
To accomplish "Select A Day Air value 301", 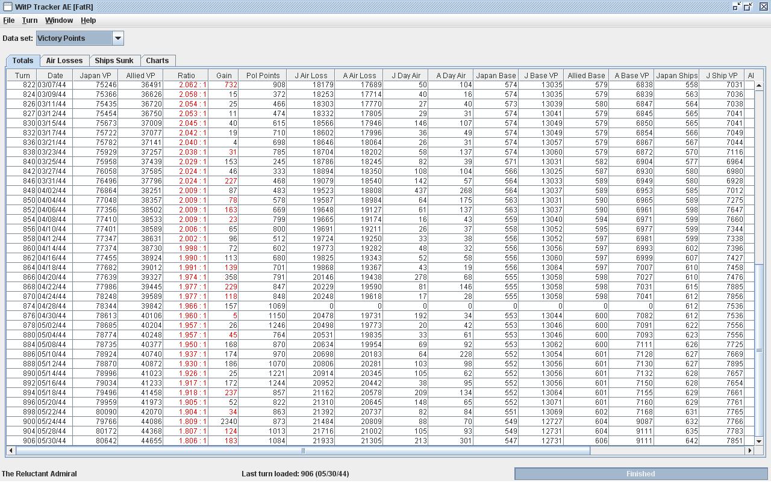I will [x=451, y=441].
